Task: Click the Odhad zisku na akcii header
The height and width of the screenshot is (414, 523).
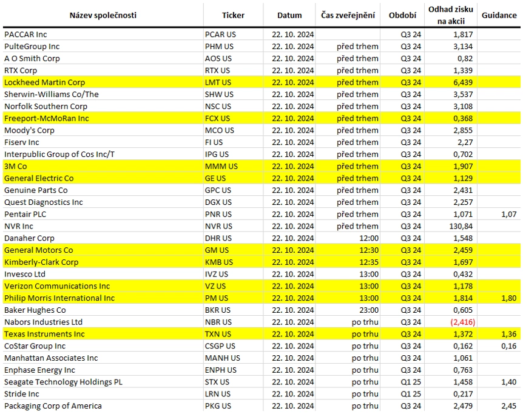Action: [451, 15]
